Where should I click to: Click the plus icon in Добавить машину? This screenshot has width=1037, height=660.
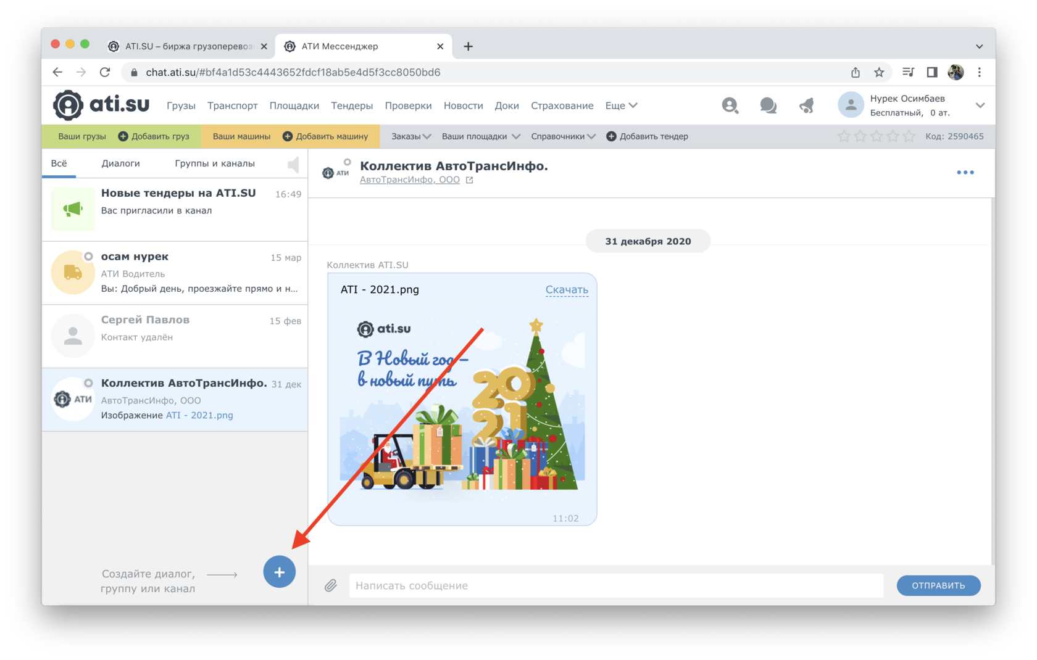click(288, 136)
